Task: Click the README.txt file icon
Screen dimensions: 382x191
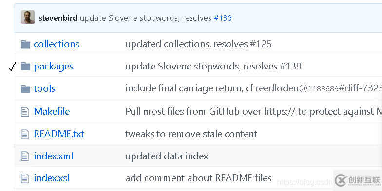Action: (25, 134)
